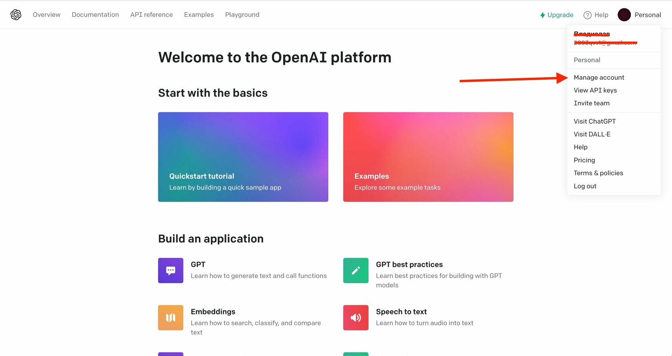
Task: Click the dark profile avatar
Action: [624, 15]
